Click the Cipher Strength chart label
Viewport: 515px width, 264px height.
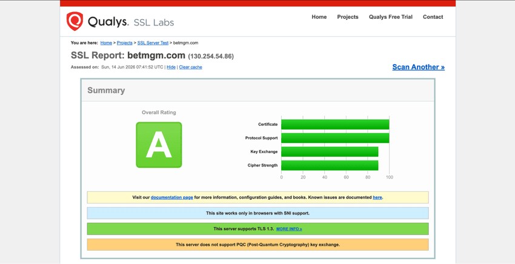point(262,165)
